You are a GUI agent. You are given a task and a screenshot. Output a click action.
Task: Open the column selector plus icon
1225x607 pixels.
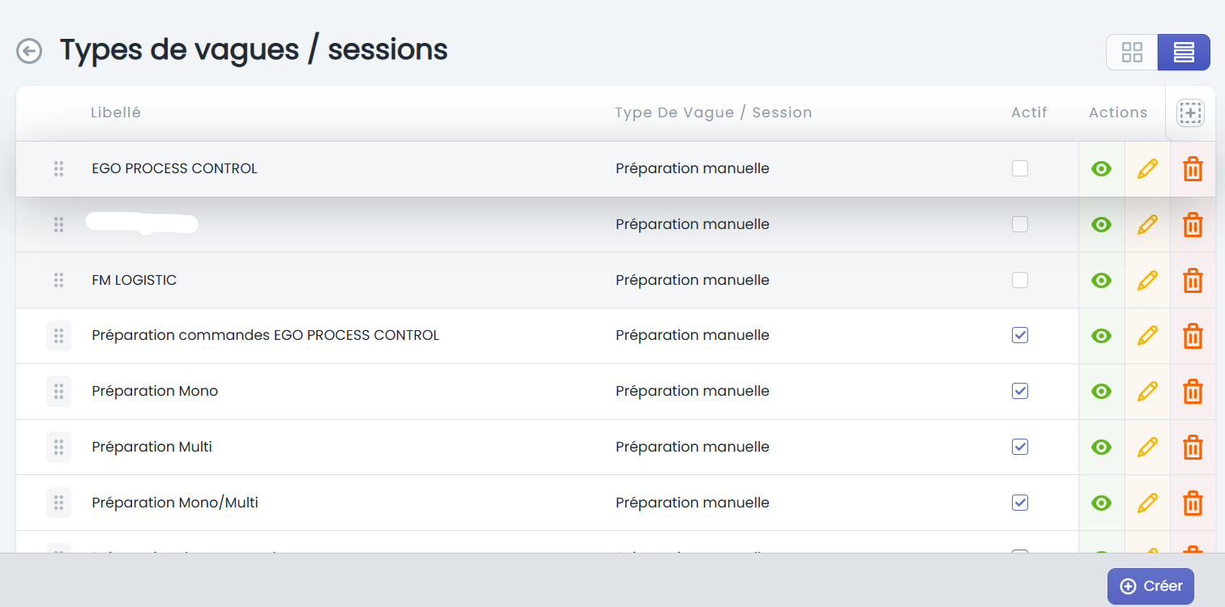coord(1190,113)
